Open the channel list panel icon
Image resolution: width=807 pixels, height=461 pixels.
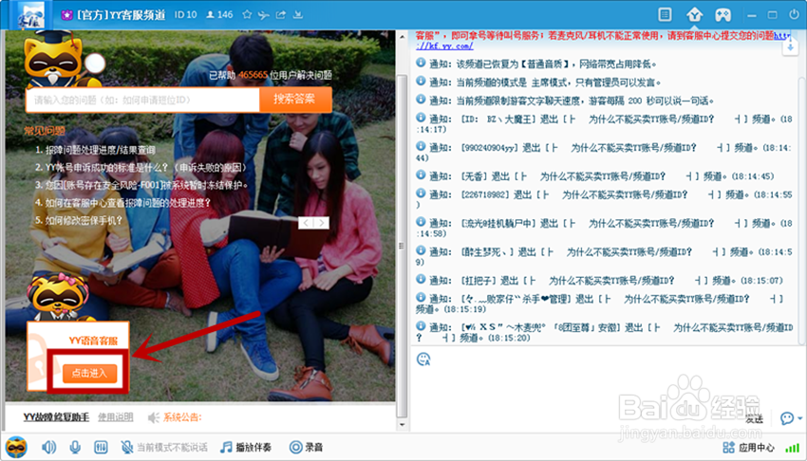[665, 14]
